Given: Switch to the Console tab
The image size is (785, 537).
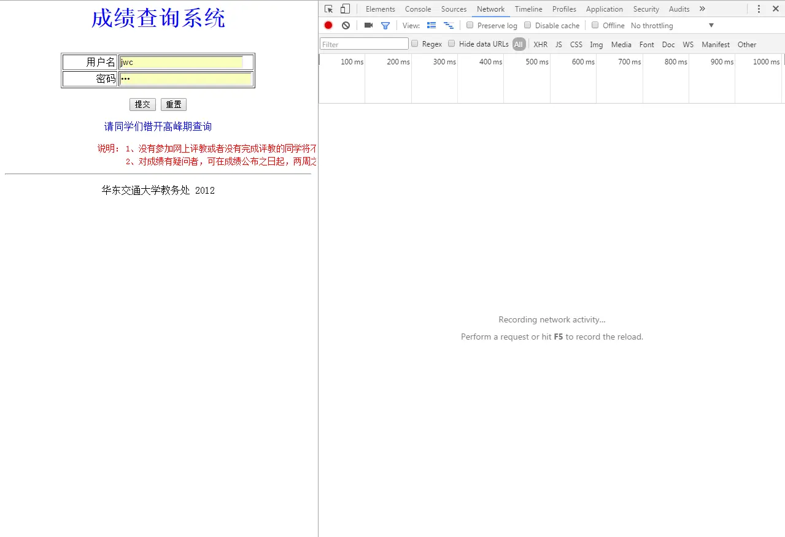Looking at the screenshot, I should point(417,9).
